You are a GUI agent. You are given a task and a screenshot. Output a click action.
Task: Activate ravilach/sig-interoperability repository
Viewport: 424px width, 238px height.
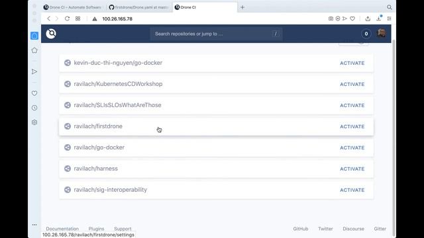click(x=352, y=190)
